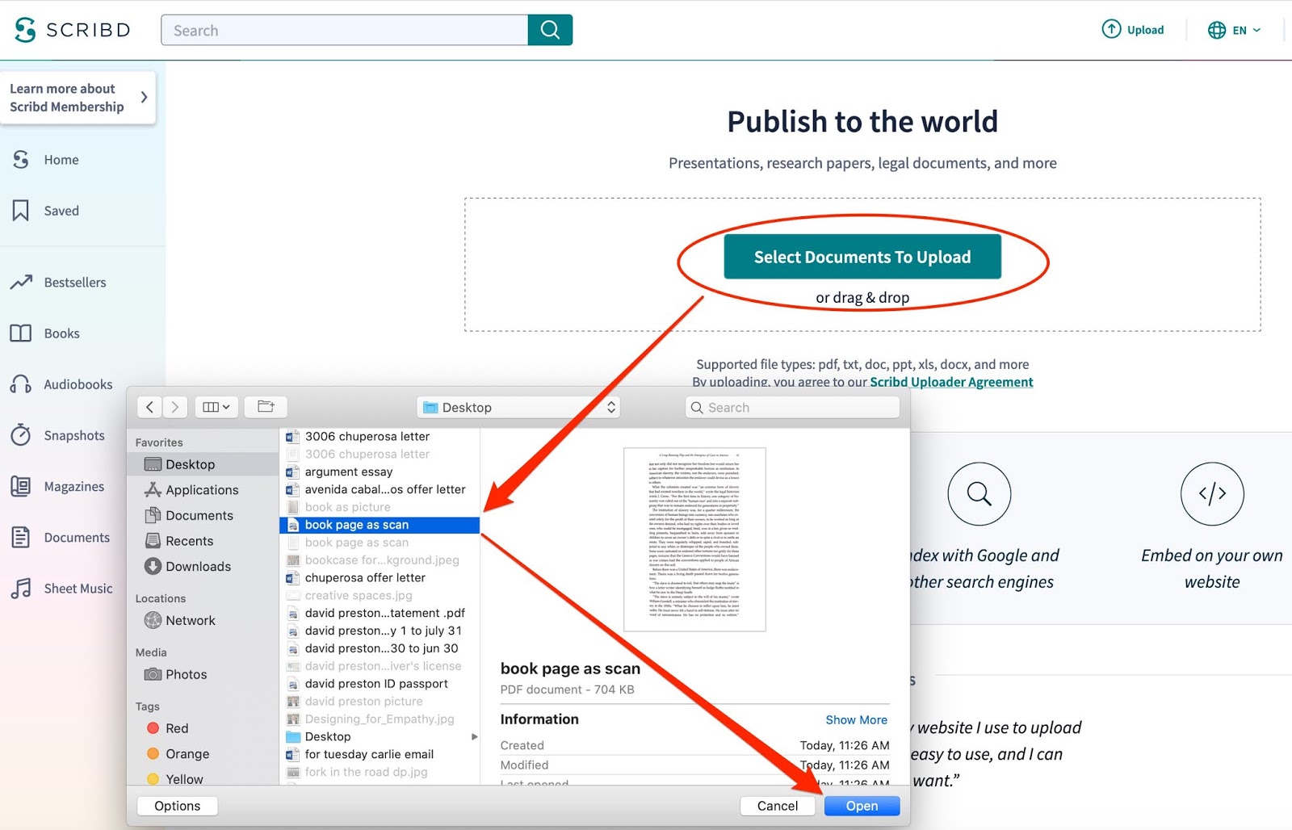This screenshot has height=830, width=1292.
Task: Click the Open button in file dialog
Action: 862,806
